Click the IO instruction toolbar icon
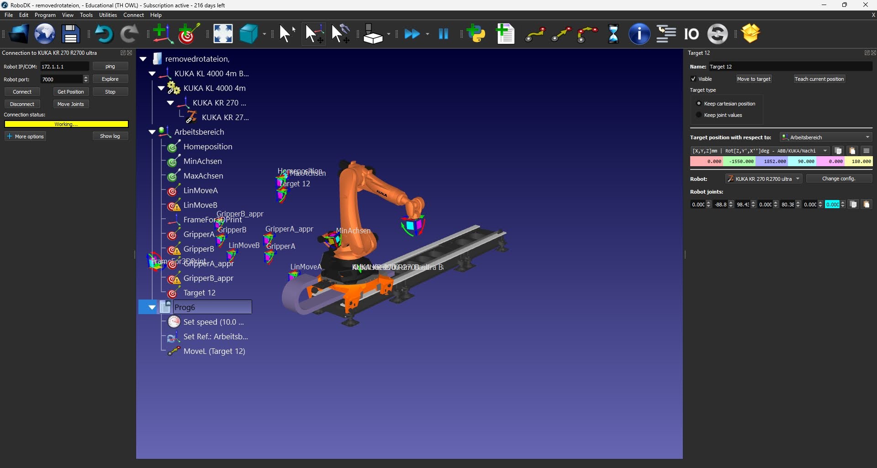 pyautogui.click(x=691, y=34)
